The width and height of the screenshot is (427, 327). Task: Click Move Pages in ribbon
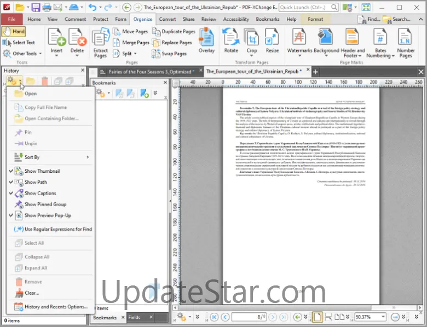click(x=130, y=32)
